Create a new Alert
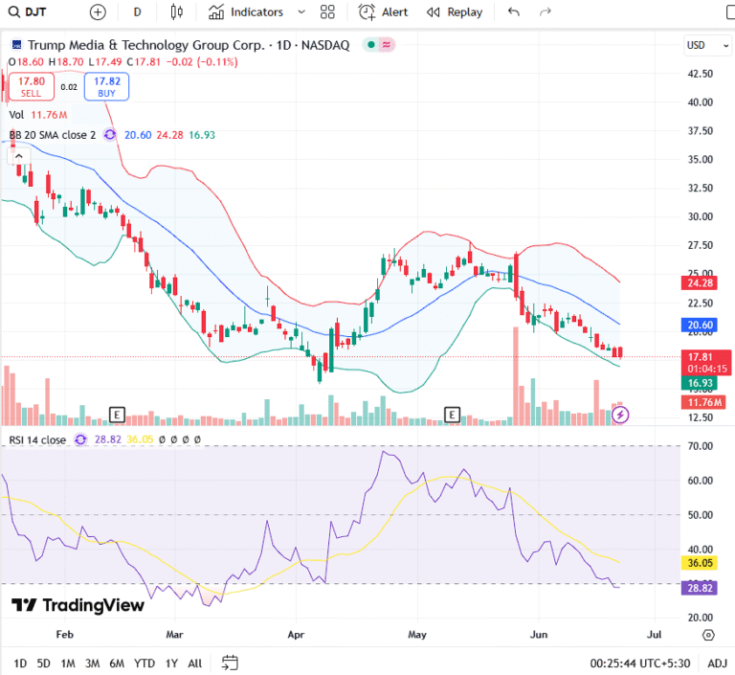The height and width of the screenshot is (675, 735). [x=384, y=12]
